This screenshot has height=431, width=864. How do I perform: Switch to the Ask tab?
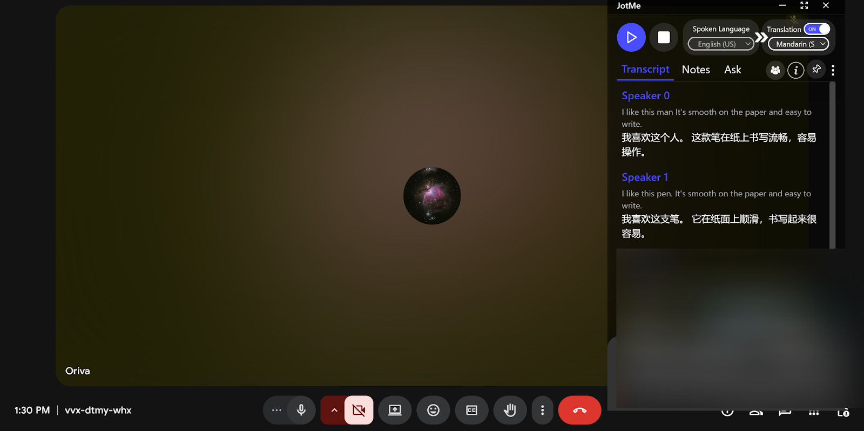coord(733,70)
